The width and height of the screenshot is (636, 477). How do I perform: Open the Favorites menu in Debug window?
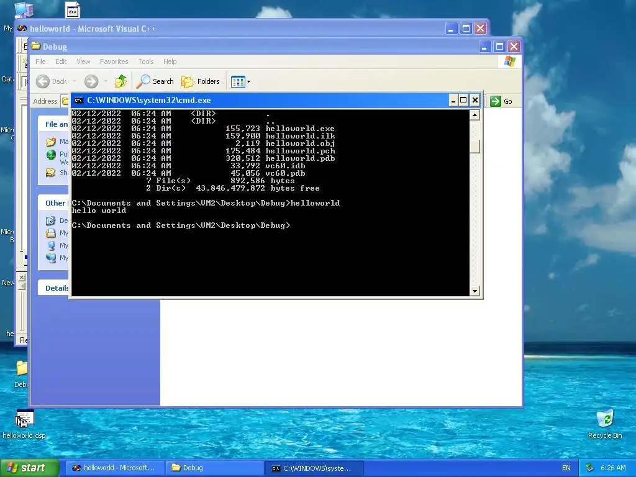(114, 61)
